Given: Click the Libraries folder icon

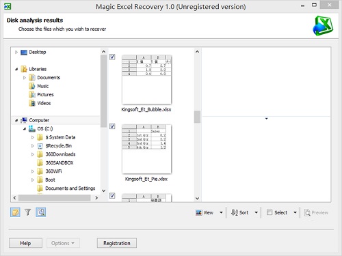Looking at the screenshot, I should [x=24, y=69].
